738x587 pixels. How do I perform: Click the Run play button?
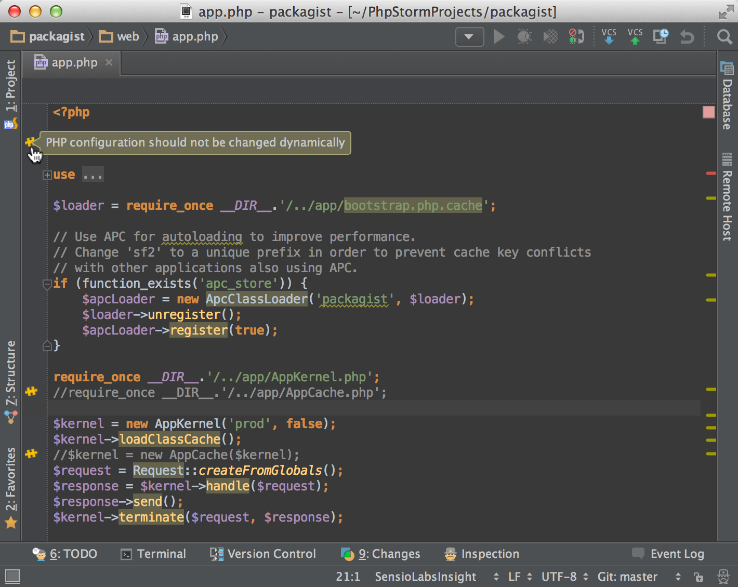(x=499, y=37)
